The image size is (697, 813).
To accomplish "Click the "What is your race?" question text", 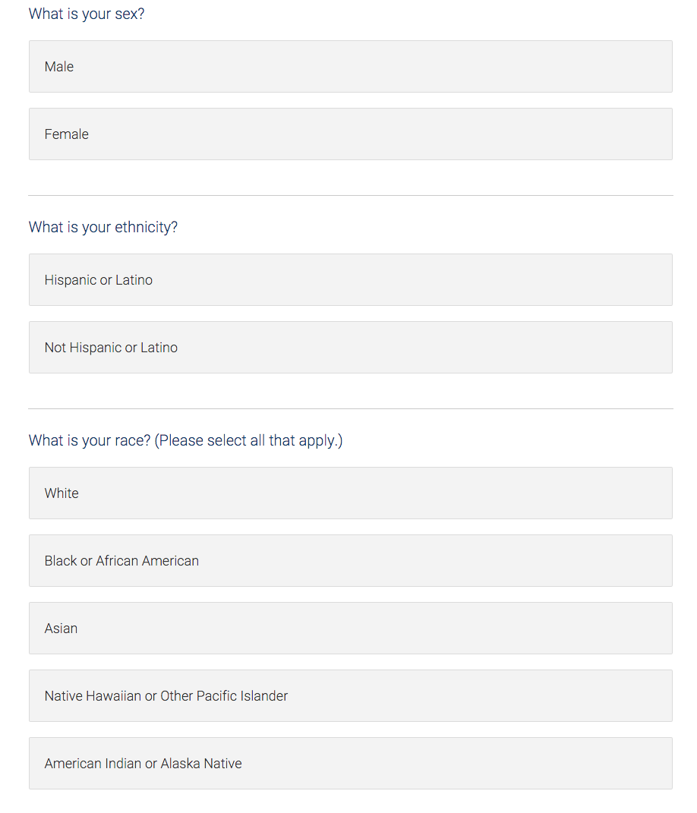I will coord(90,441).
